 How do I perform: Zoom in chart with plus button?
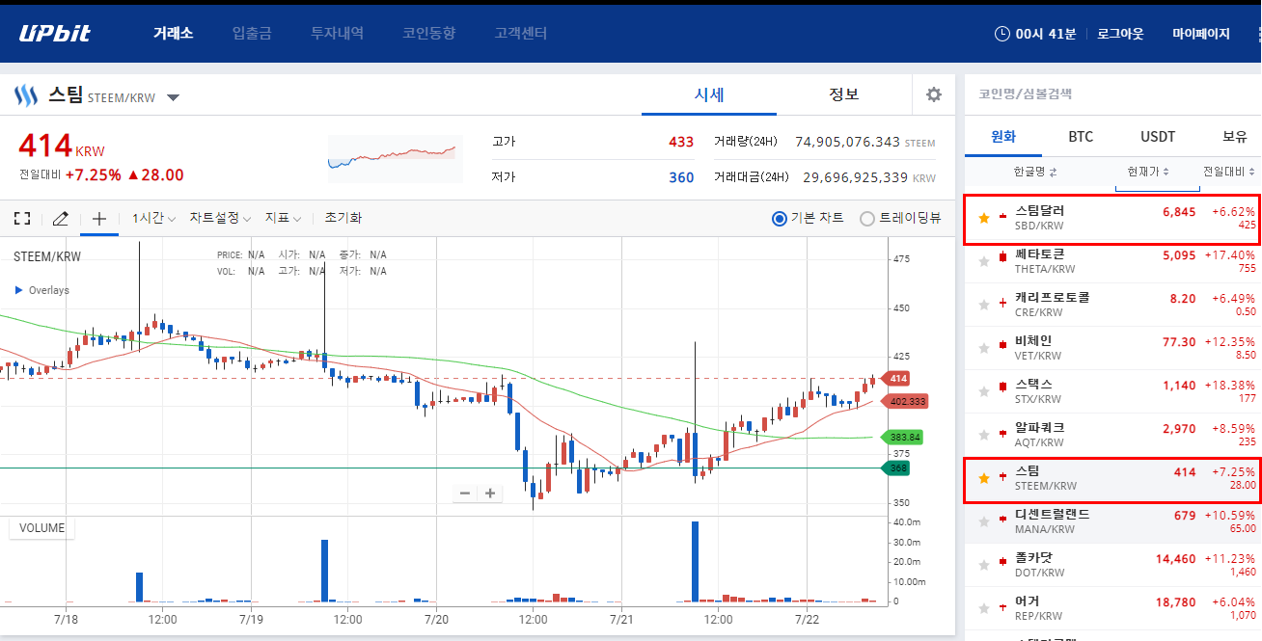(490, 494)
